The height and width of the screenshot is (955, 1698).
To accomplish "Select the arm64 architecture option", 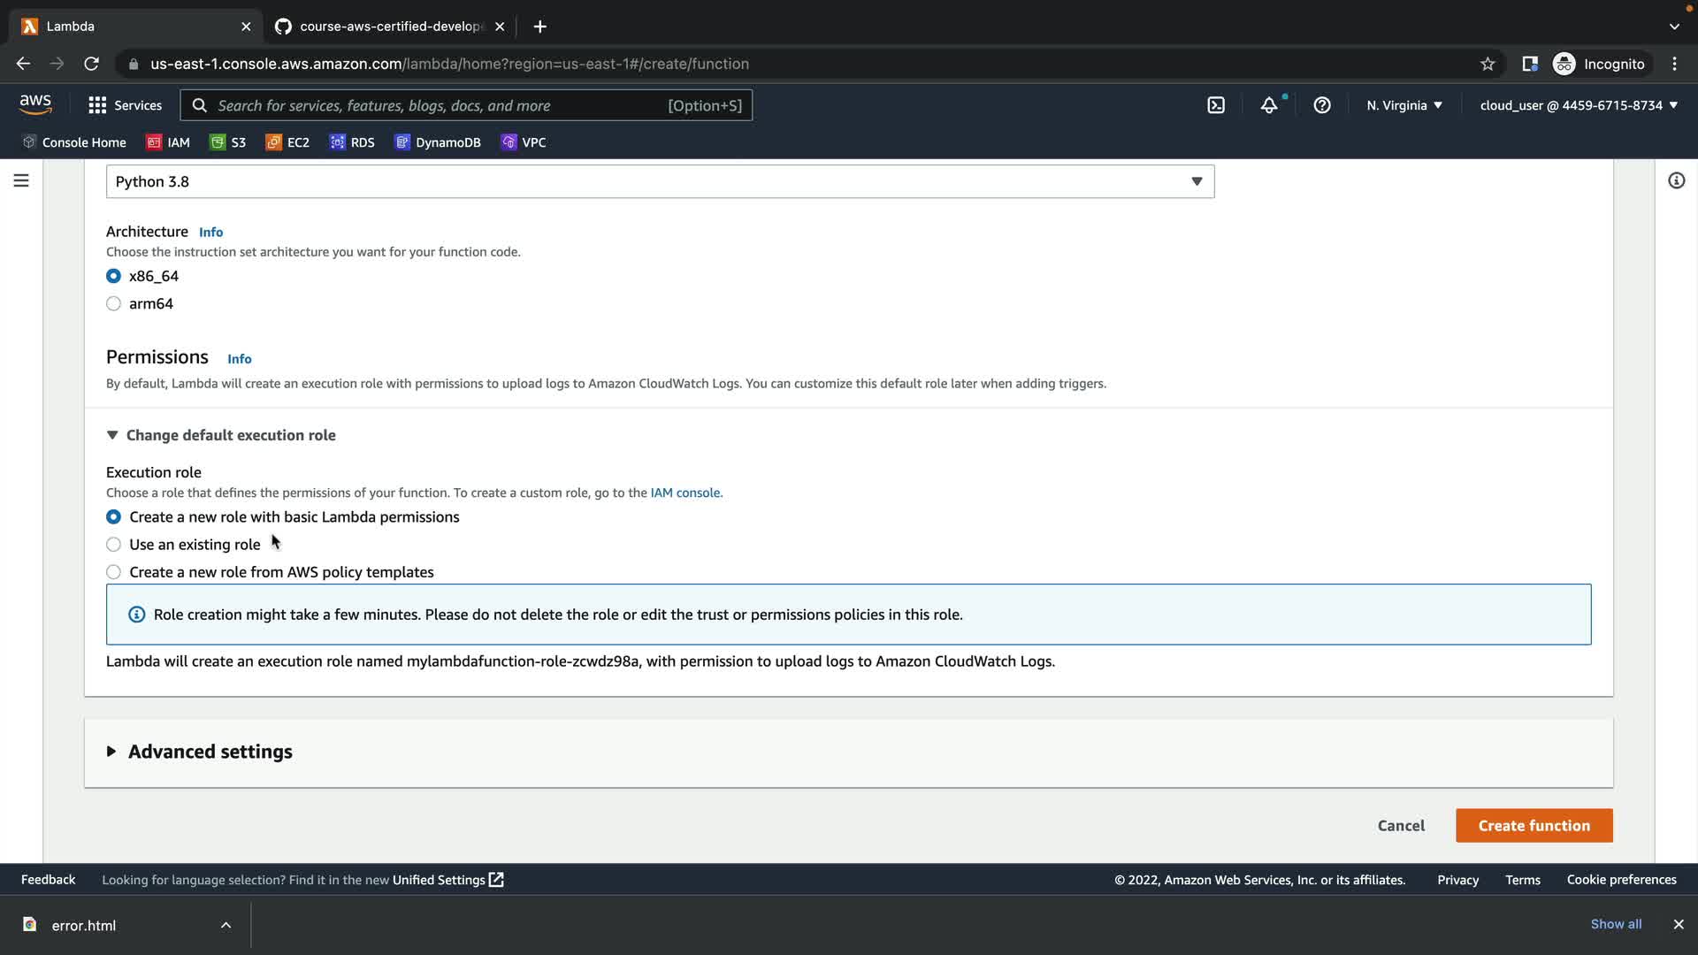I will click(113, 304).
